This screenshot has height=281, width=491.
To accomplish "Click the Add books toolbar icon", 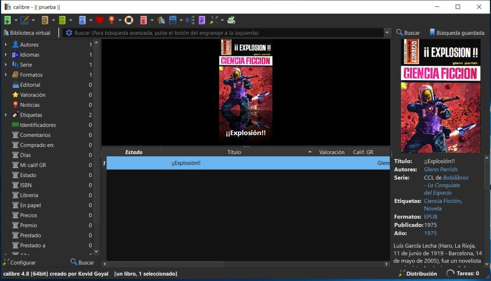I will tap(7, 20).
